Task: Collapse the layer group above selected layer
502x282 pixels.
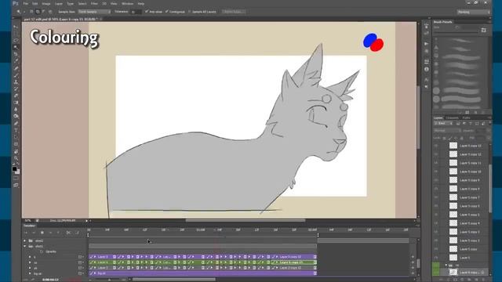Action: click(446, 265)
